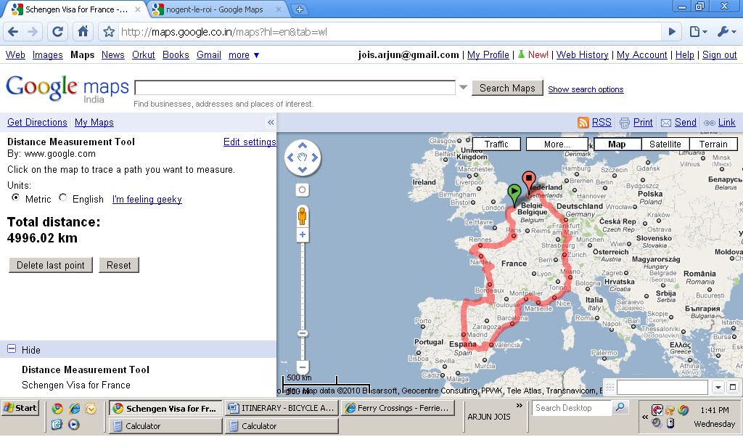Click the zoom slider handle
The height and width of the screenshot is (445, 743).
pyautogui.click(x=303, y=333)
